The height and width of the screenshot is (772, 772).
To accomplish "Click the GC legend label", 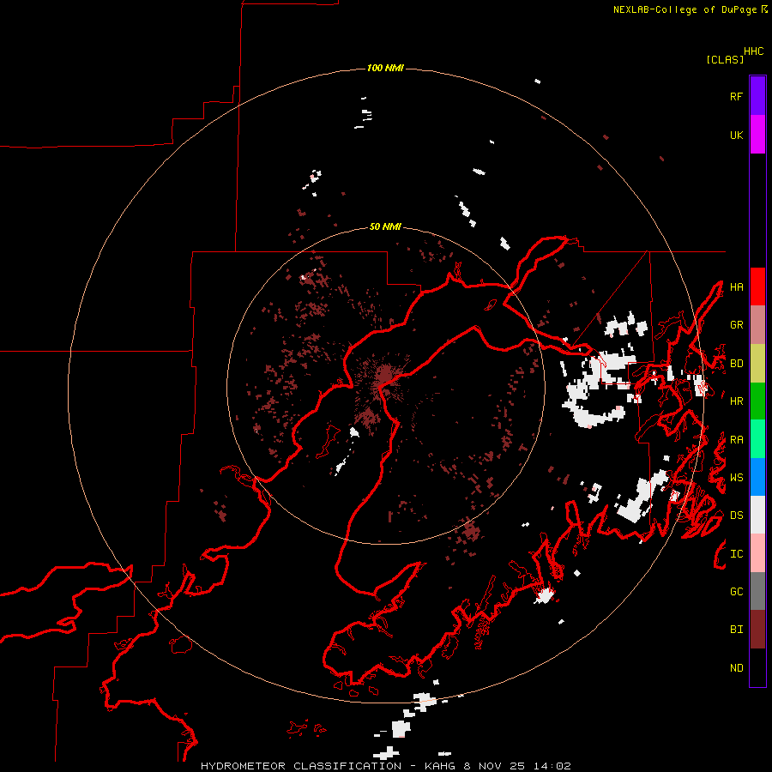I will (736, 592).
